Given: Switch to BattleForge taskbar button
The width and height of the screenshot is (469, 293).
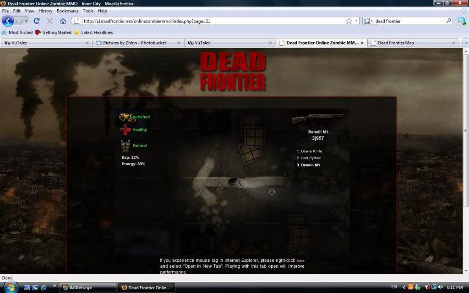Looking at the screenshot, I should coord(88,288).
